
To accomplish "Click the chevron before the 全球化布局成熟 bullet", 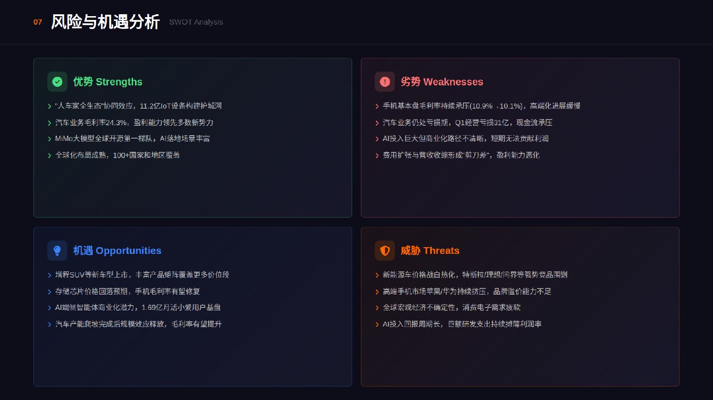I will (x=49, y=156).
